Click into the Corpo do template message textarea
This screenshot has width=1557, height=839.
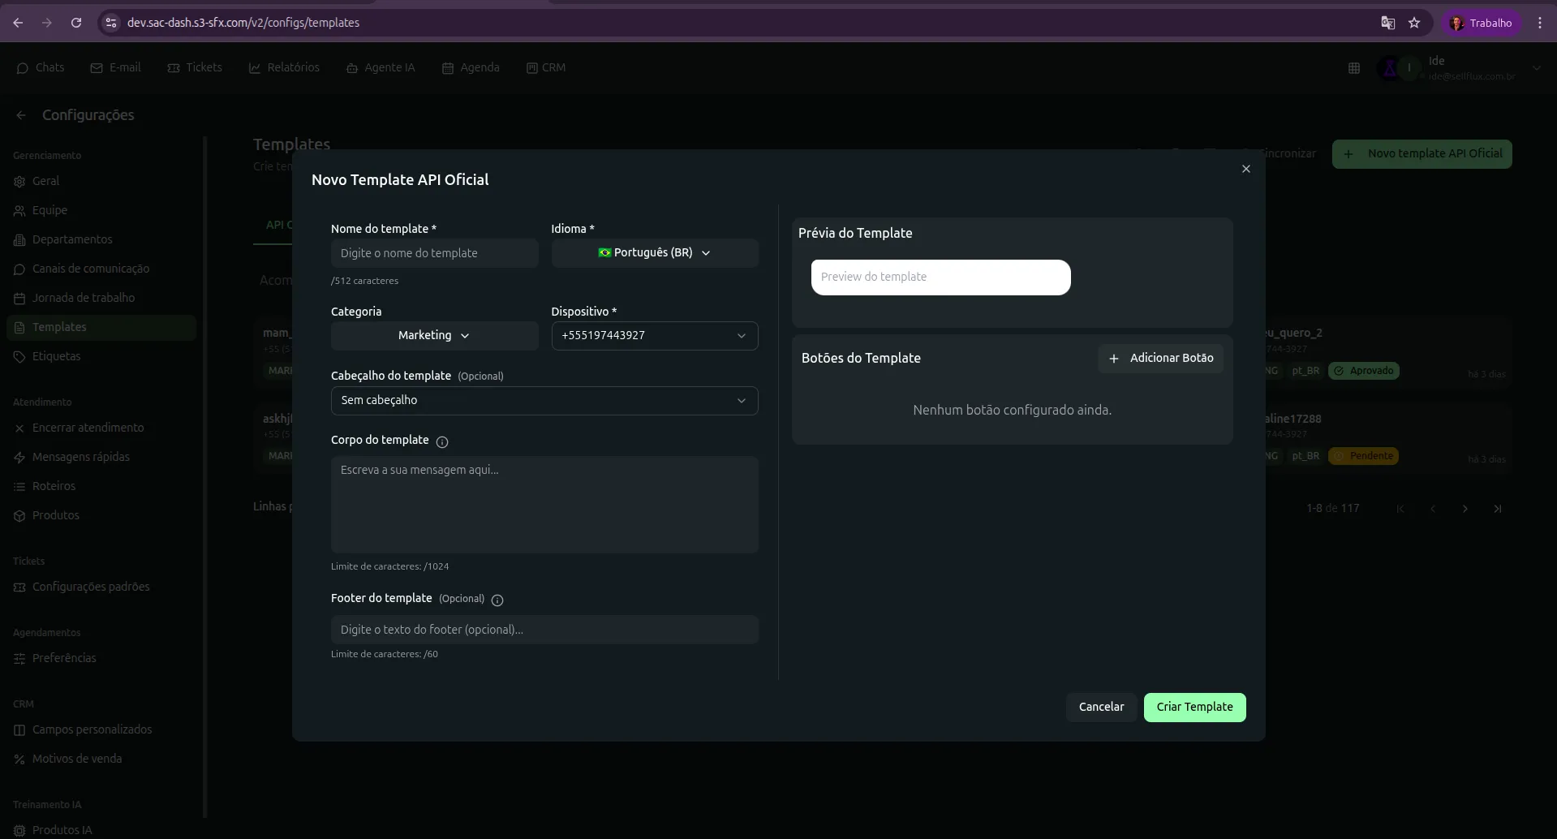coord(544,504)
